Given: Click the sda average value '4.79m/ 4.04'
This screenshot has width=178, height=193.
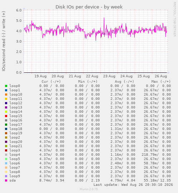Looking at the screenshot, I should coord(123,180).
